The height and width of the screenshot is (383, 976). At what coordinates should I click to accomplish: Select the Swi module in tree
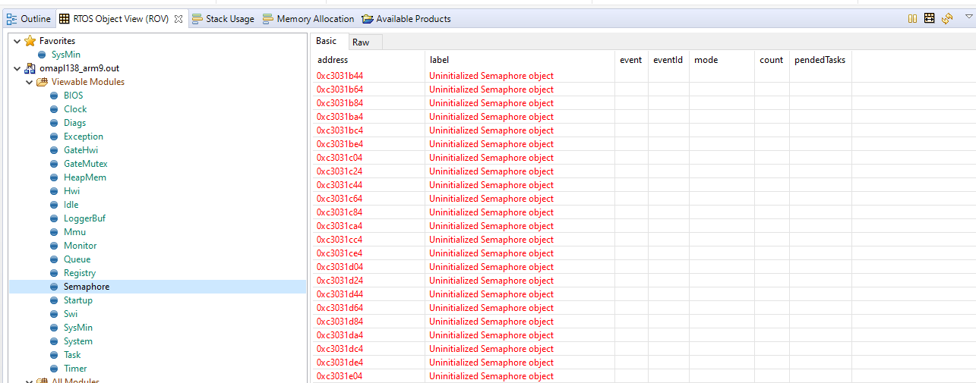point(71,314)
